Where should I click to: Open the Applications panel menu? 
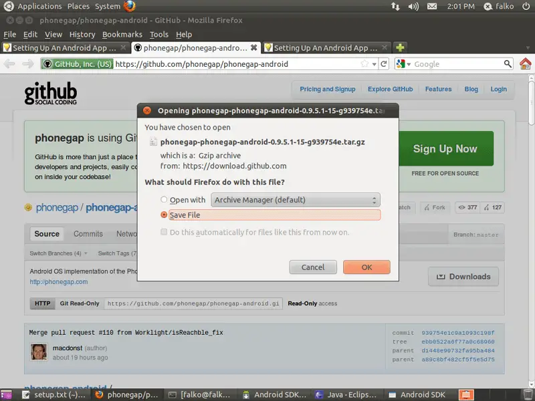pyautogui.click(x=40, y=6)
